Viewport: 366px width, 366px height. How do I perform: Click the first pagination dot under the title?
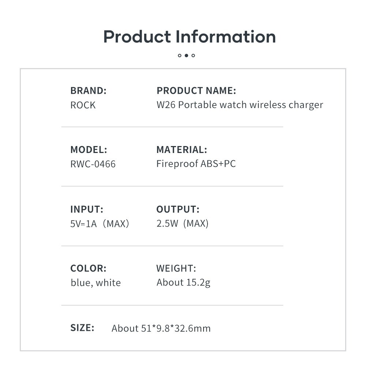click(x=180, y=56)
